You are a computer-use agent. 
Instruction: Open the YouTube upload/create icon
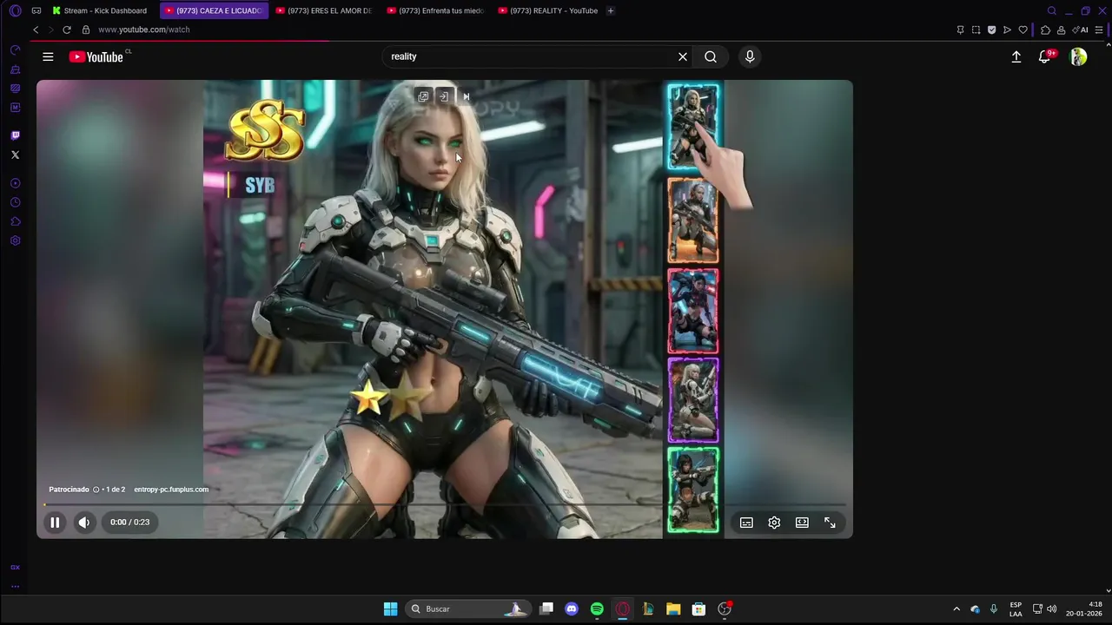point(1016,56)
